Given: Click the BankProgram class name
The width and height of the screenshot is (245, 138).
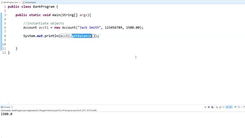Looking at the screenshot, I should (x=44, y=7).
